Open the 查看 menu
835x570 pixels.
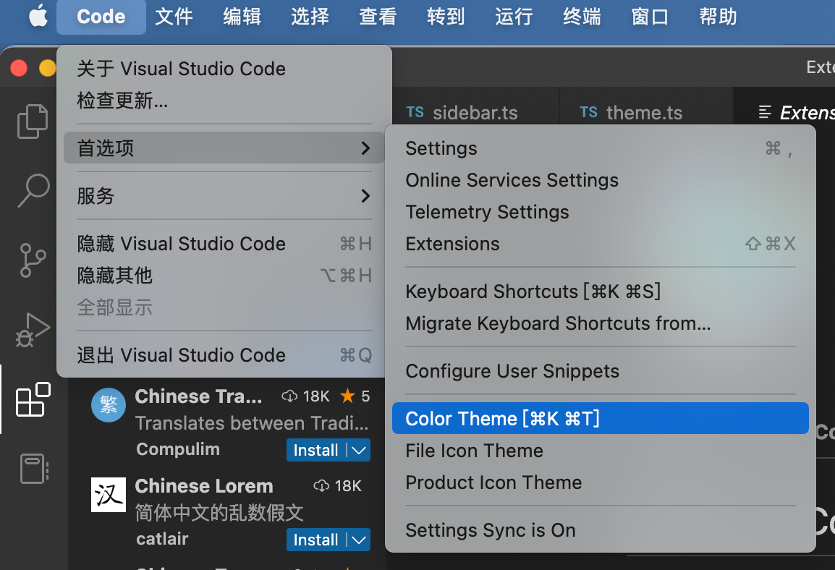click(378, 17)
